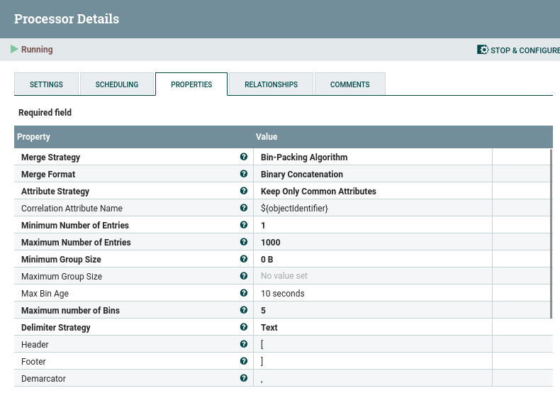Select the Keep Only Common Attributes value
This screenshot has width=560, height=420.
point(318,192)
